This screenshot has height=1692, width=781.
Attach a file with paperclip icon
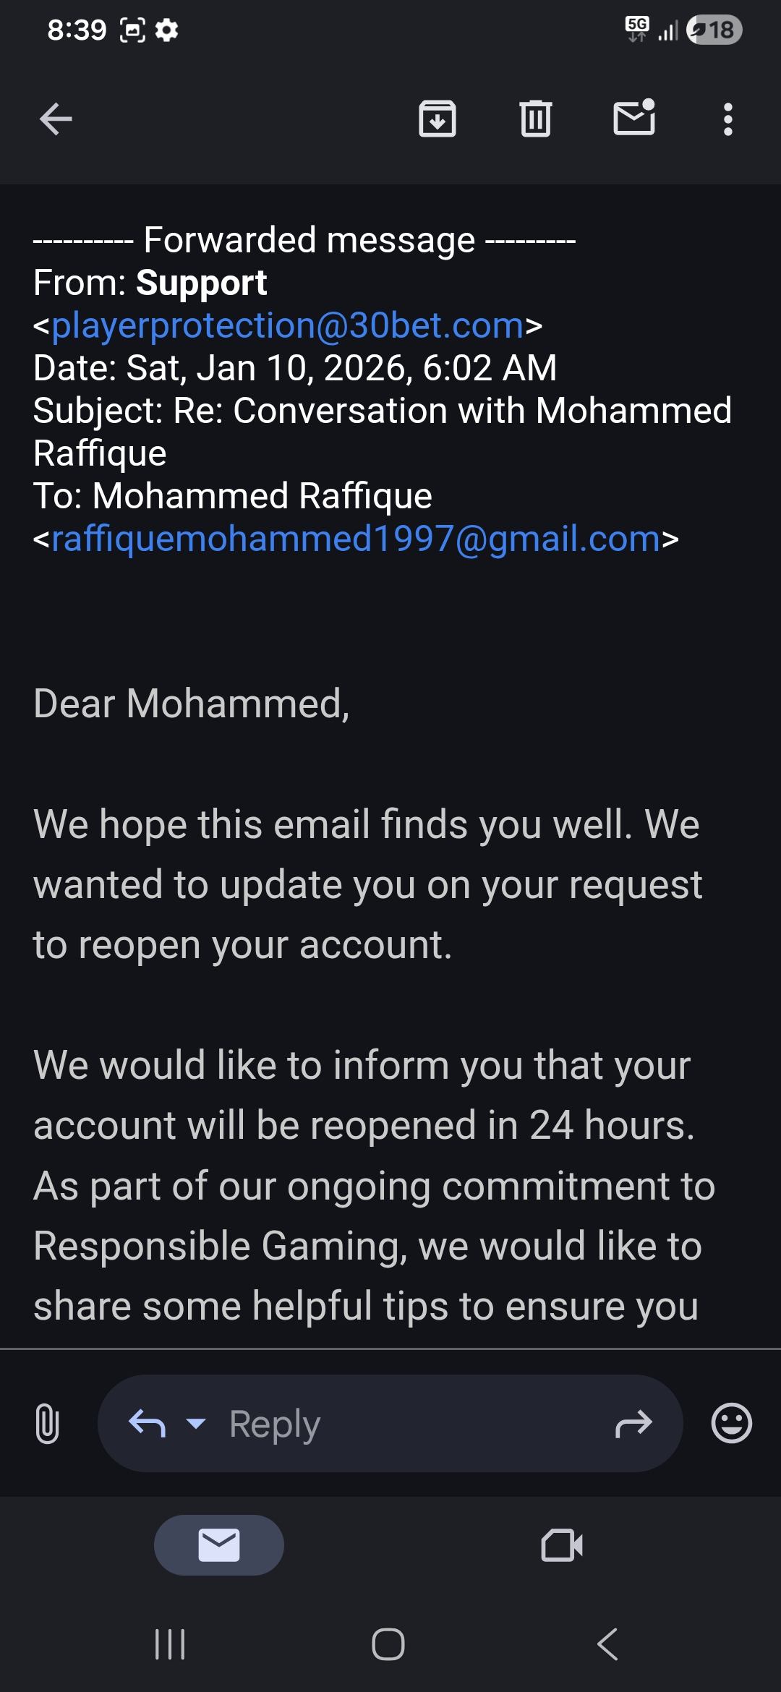[x=47, y=1424]
